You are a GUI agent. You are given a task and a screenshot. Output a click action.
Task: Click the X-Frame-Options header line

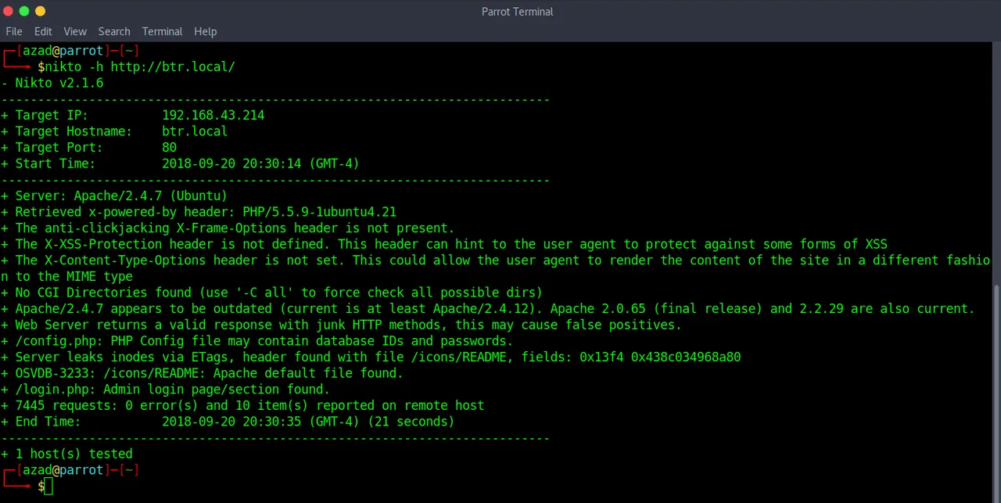tap(228, 228)
